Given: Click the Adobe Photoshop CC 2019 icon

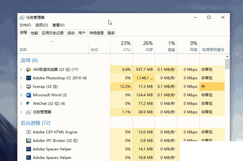Looking at the screenshot, I should pos(28,78).
